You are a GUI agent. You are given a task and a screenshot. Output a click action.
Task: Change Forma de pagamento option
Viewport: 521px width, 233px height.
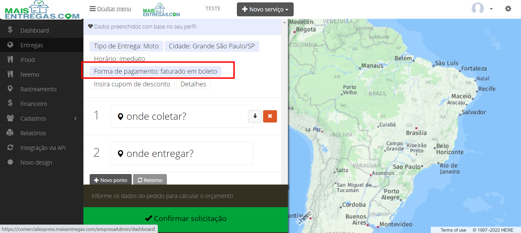tap(155, 71)
